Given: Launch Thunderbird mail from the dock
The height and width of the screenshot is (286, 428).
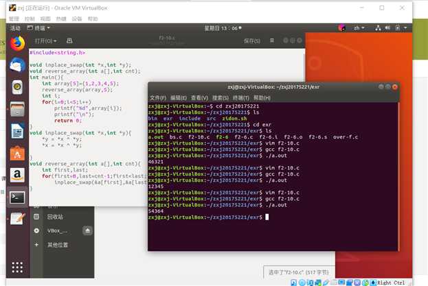Looking at the screenshot, I should [x=17, y=65].
